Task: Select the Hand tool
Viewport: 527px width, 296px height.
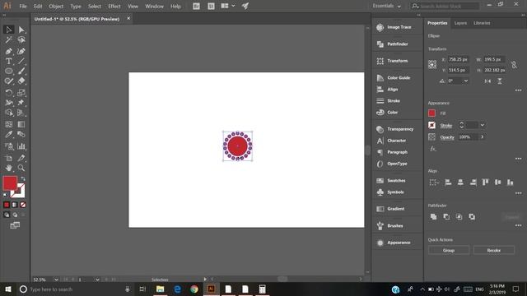Action: 9,168
